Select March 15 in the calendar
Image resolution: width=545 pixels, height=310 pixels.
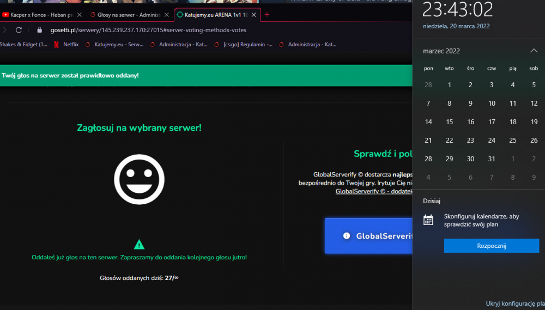tap(450, 122)
